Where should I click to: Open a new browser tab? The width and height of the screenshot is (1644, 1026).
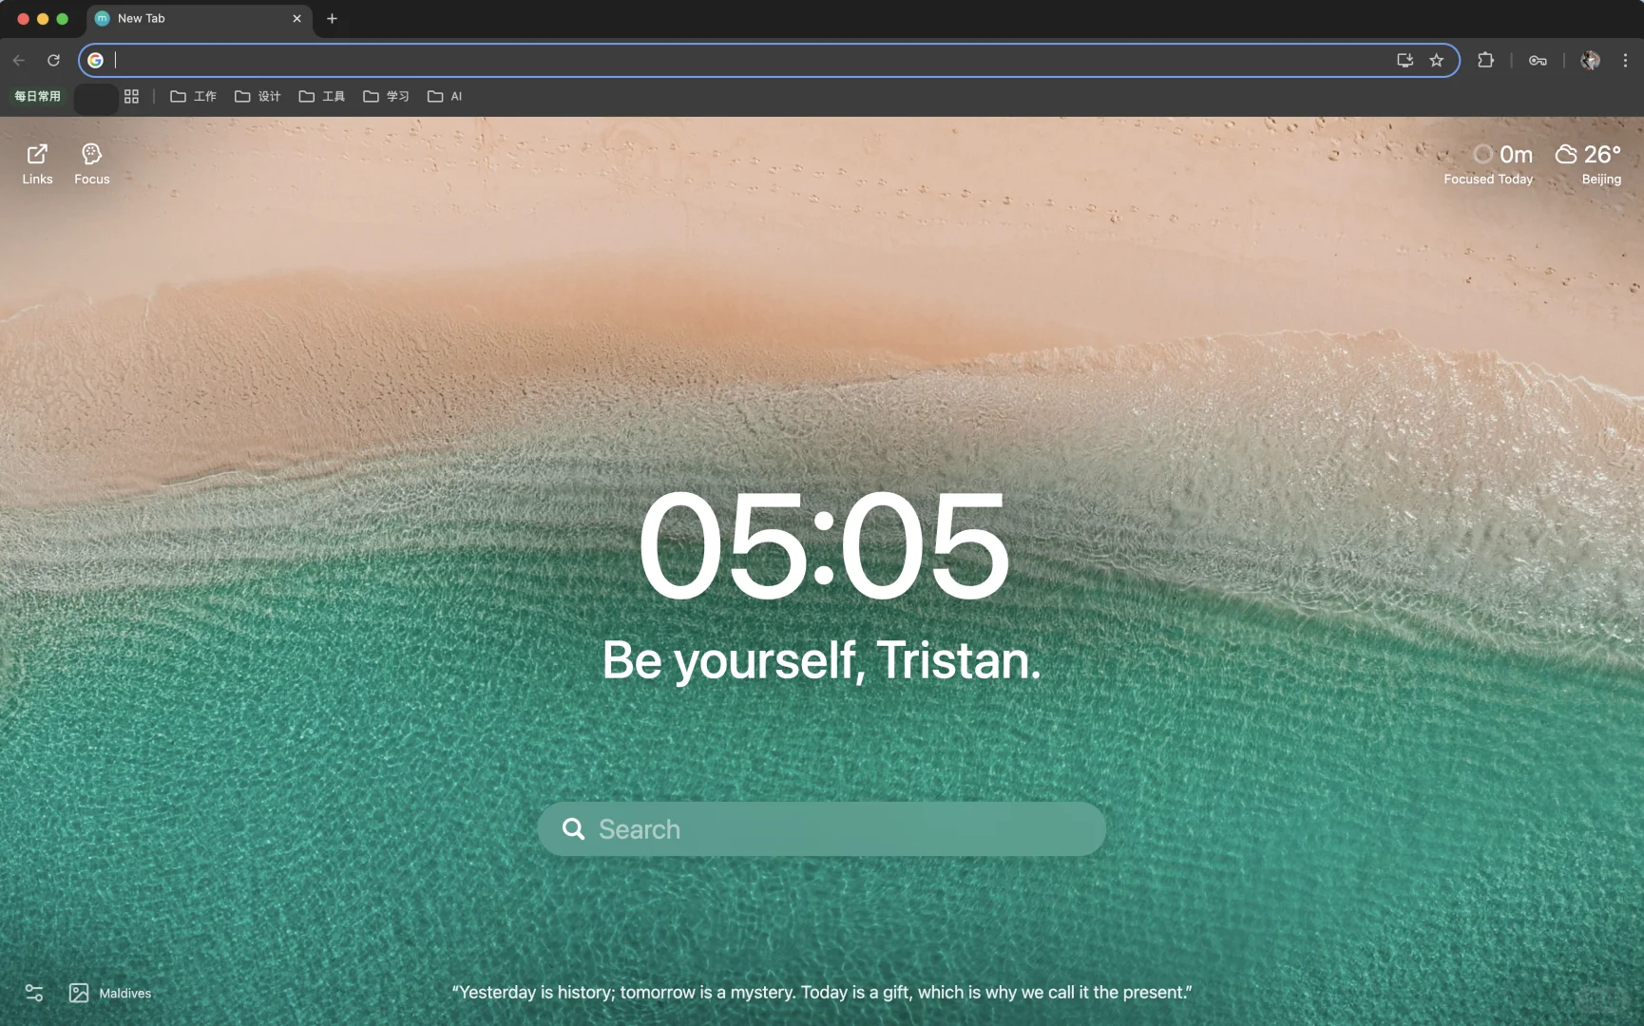click(x=332, y=18)
